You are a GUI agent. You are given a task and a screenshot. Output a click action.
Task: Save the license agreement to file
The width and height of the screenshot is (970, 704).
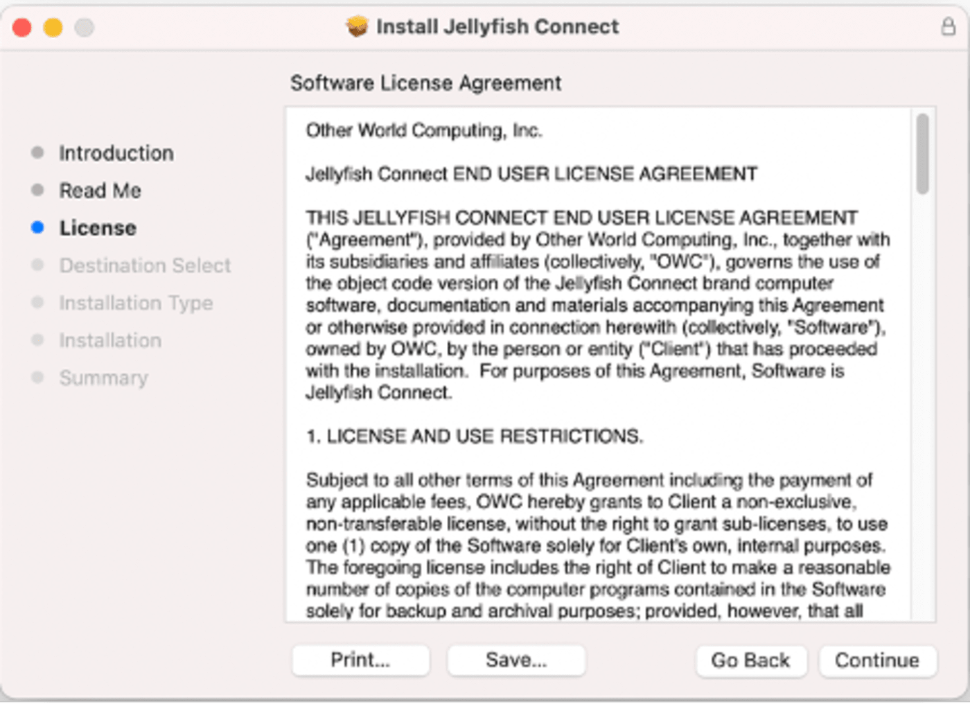point(516,660)
